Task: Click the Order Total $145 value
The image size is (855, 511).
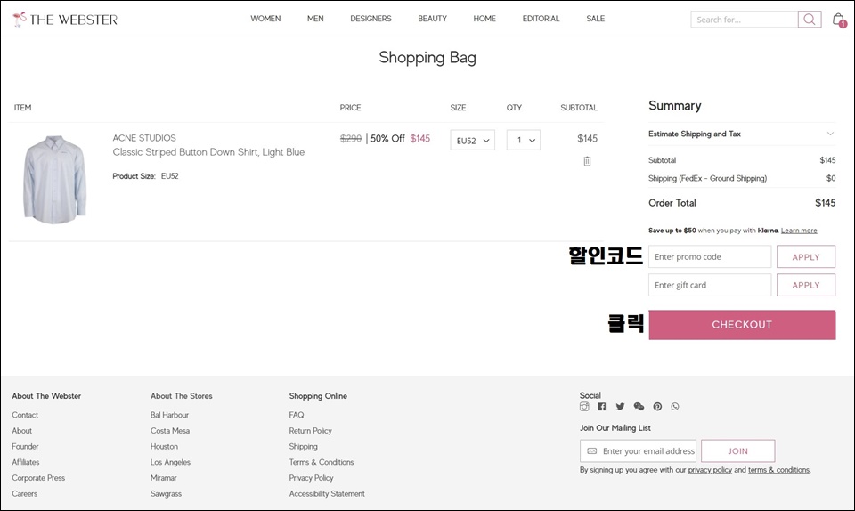Action: coord(825,203)
